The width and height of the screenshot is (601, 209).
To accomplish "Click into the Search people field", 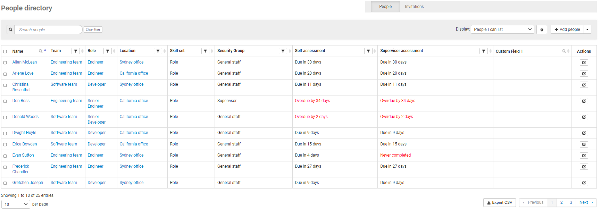I will coord(49,30).
